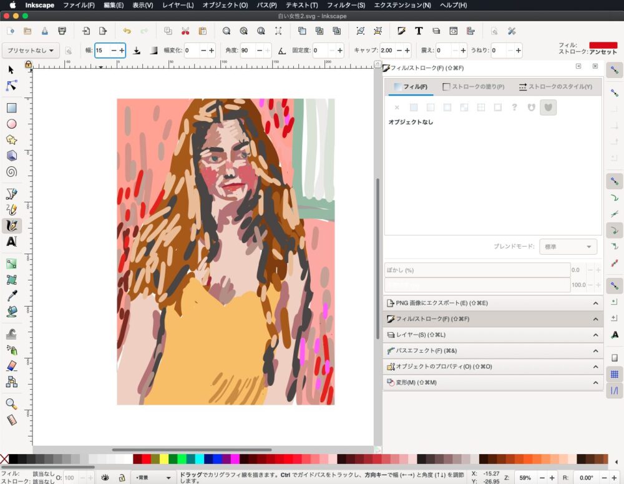This screenshot has width=624, height=484.
Task: Toggle layer visibility eye icon
Action: [105, 478]
